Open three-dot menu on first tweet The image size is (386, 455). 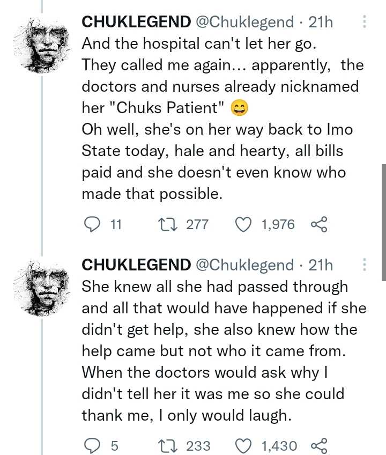[x=365, y=23]
